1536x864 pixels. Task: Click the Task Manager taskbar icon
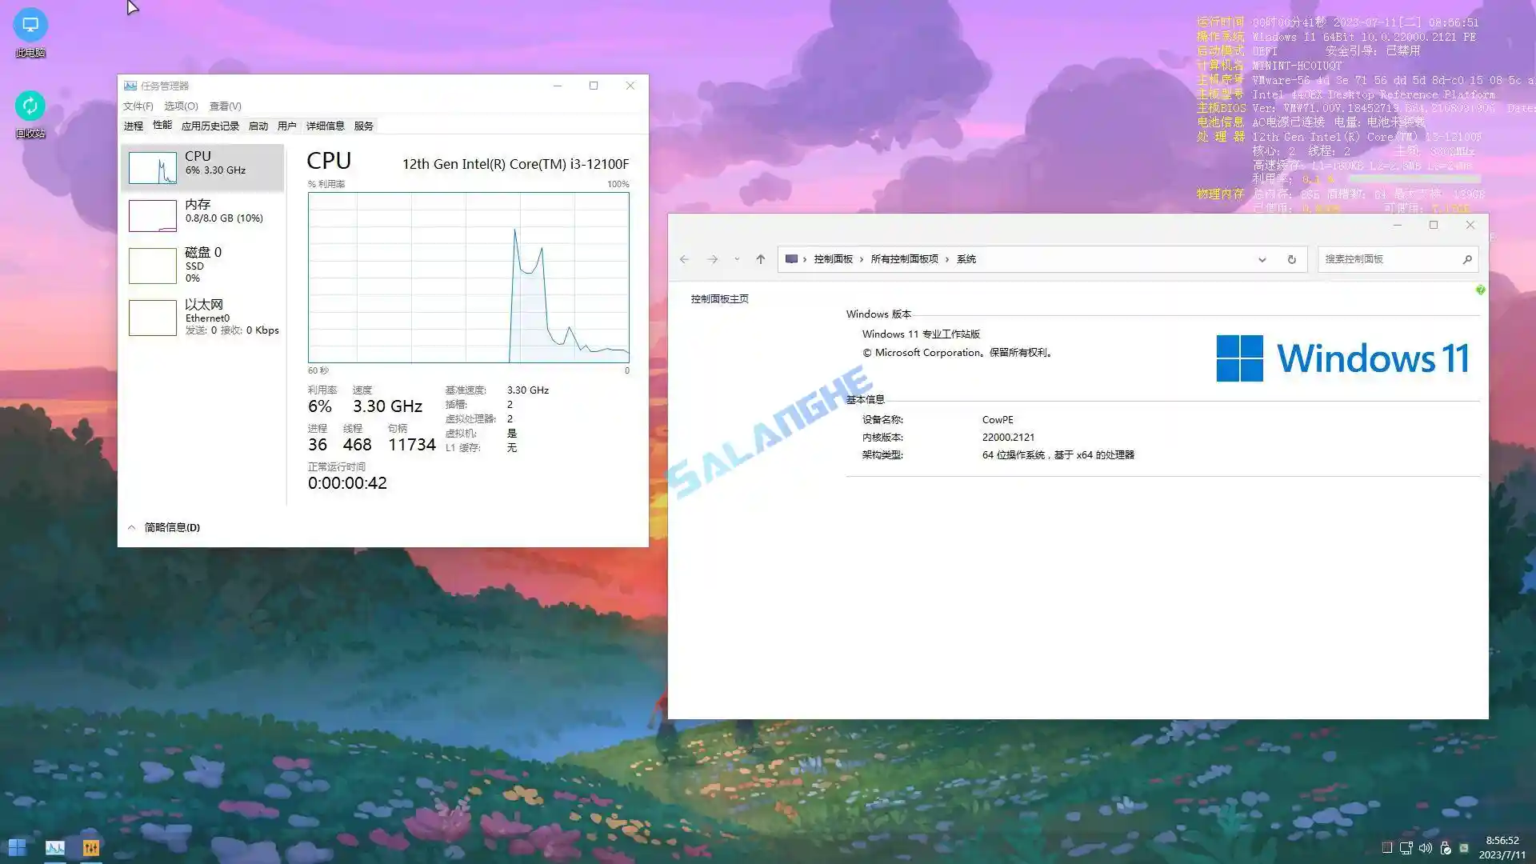click(55, 847)
